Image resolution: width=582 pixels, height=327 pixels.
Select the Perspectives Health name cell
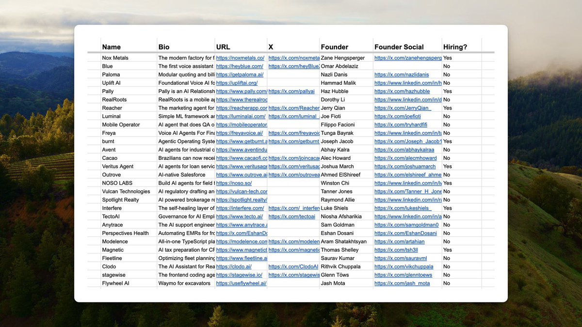coord(129,233)
